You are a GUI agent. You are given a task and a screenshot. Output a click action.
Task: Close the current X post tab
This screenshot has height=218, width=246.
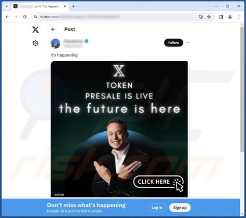65,6
